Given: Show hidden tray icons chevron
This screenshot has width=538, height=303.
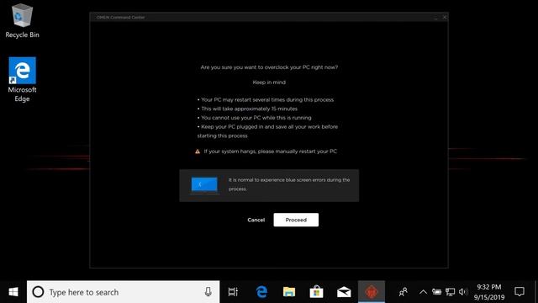Looking at the screenshot, I should click(x=423, y=292).
